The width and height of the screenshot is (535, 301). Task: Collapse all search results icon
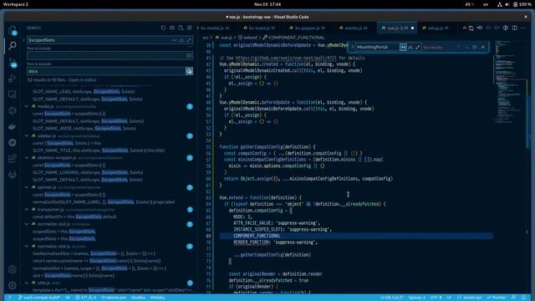tap(190, 28)
